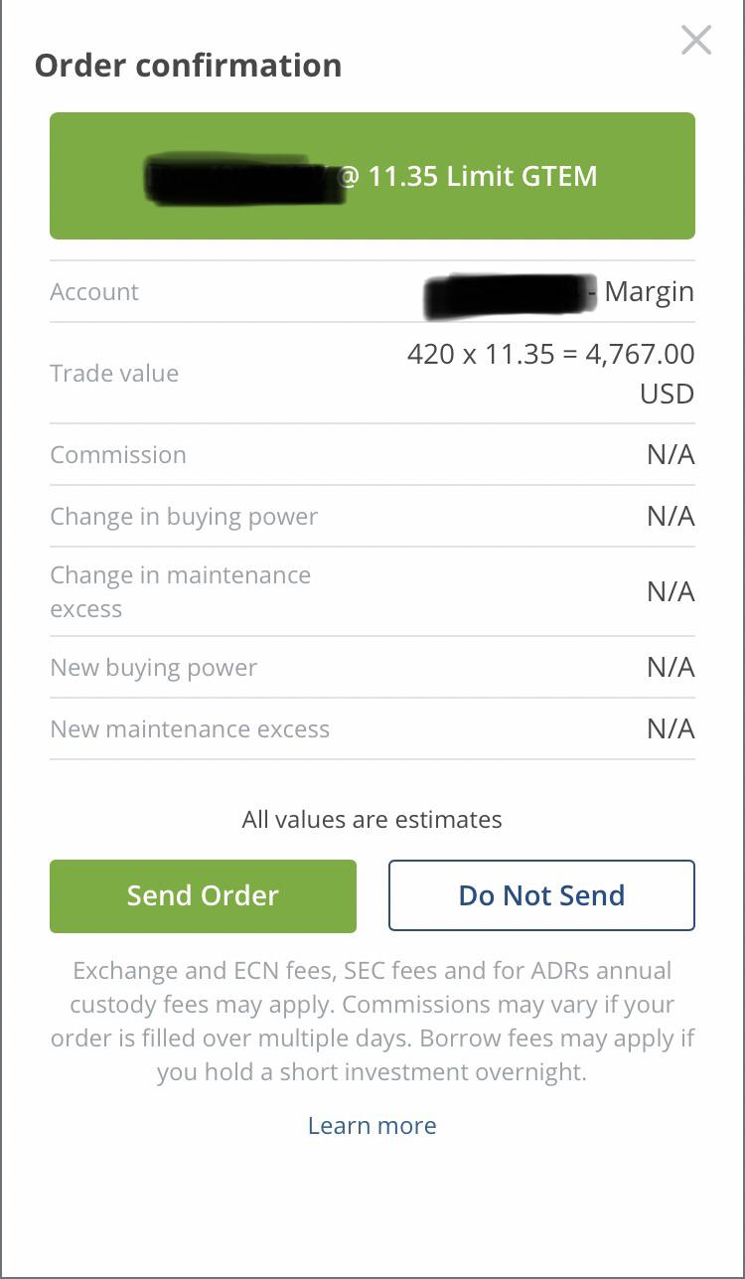Click the Account row label
The height and width of the screenshot is (1279, 745).
point(94,291)
